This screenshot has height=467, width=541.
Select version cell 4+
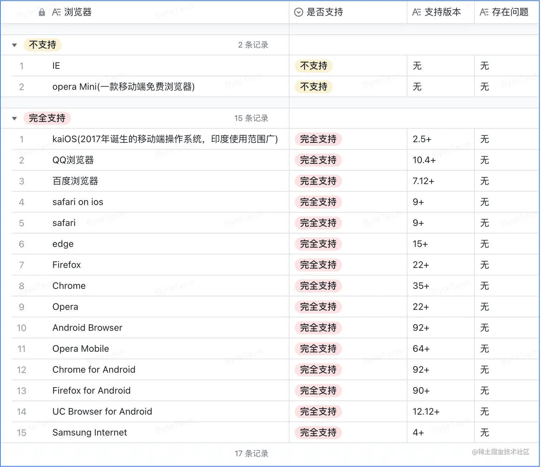[x=441, y=433]
